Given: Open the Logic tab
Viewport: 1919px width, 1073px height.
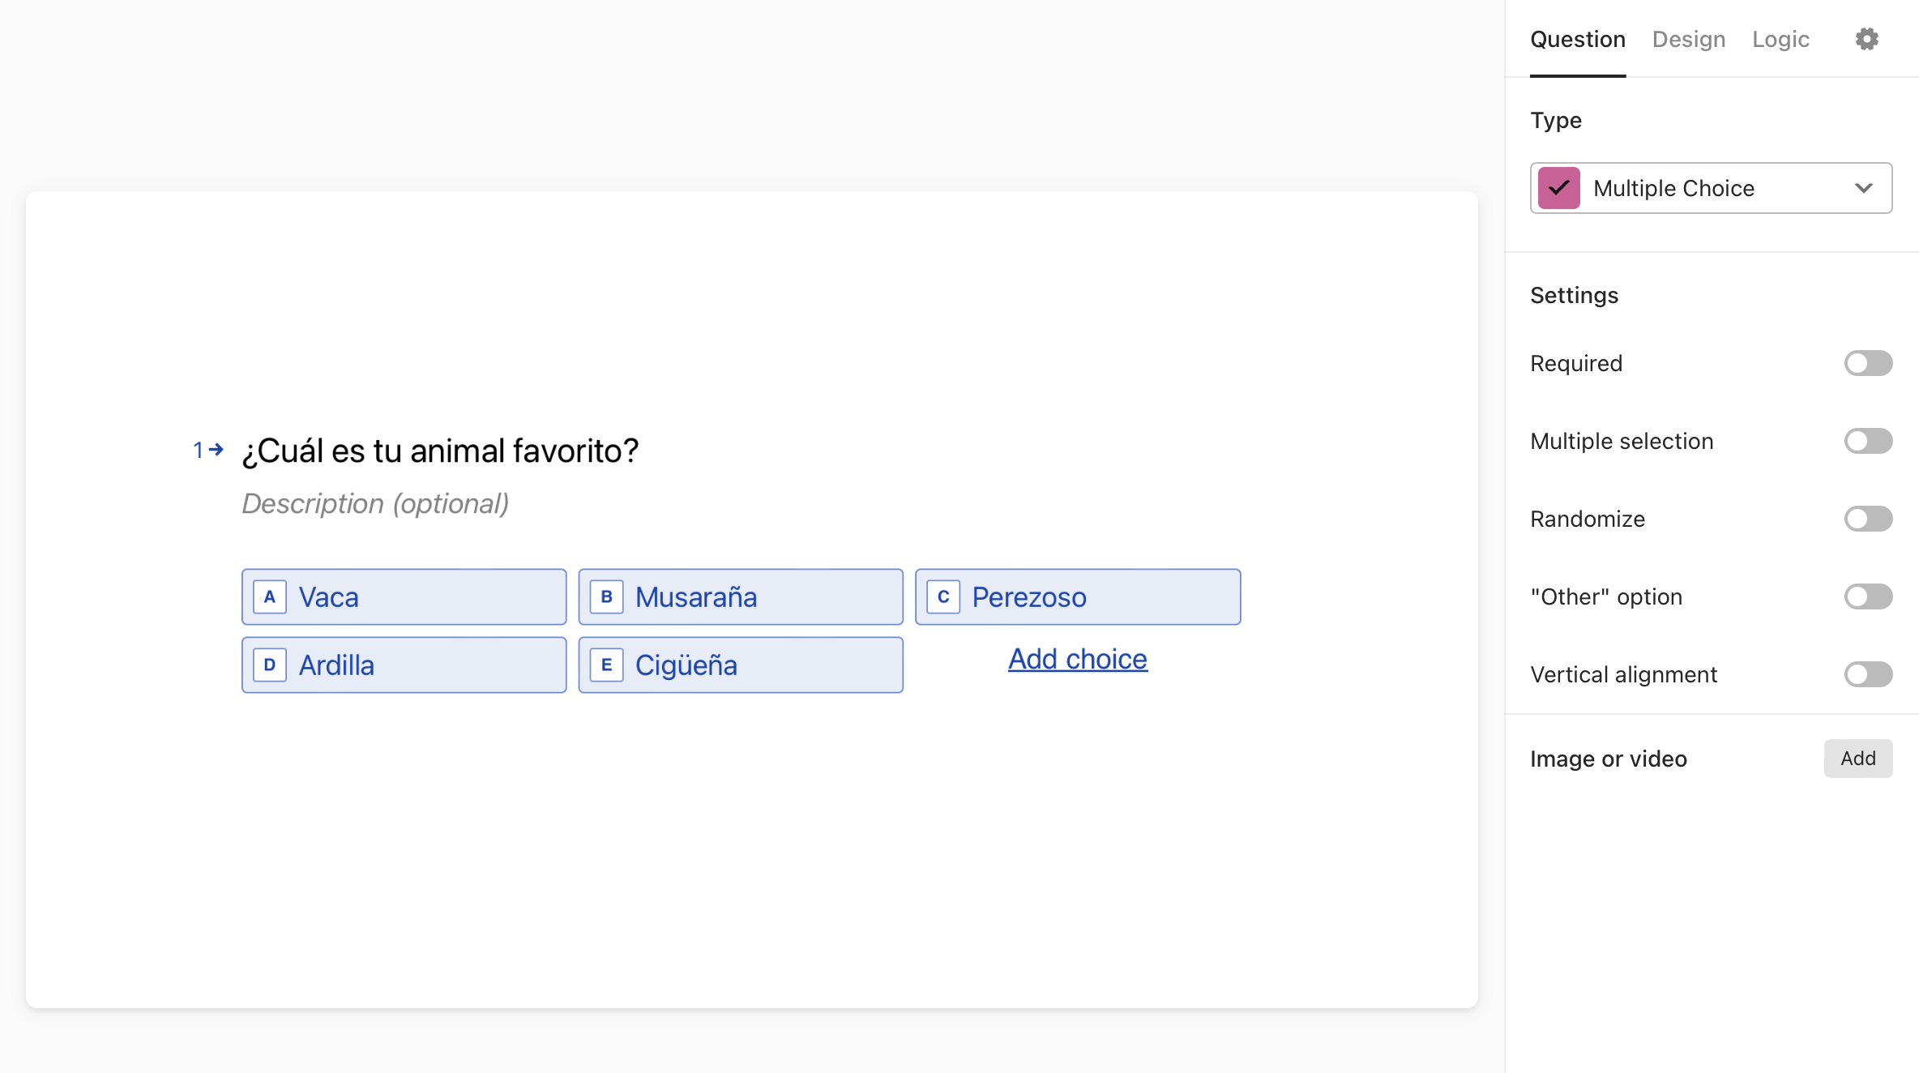Looking at the screenshot, I should click(1780, 39).
